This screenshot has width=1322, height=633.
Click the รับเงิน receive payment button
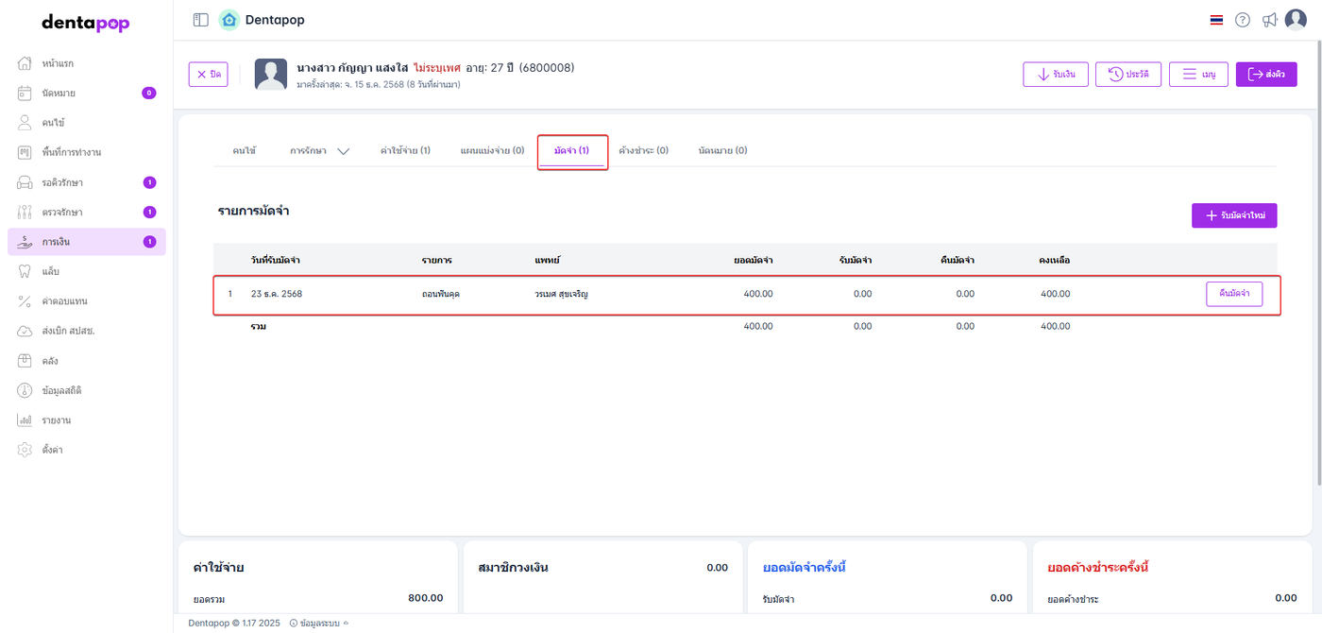pyautogui.click(x=1055, y=75)
